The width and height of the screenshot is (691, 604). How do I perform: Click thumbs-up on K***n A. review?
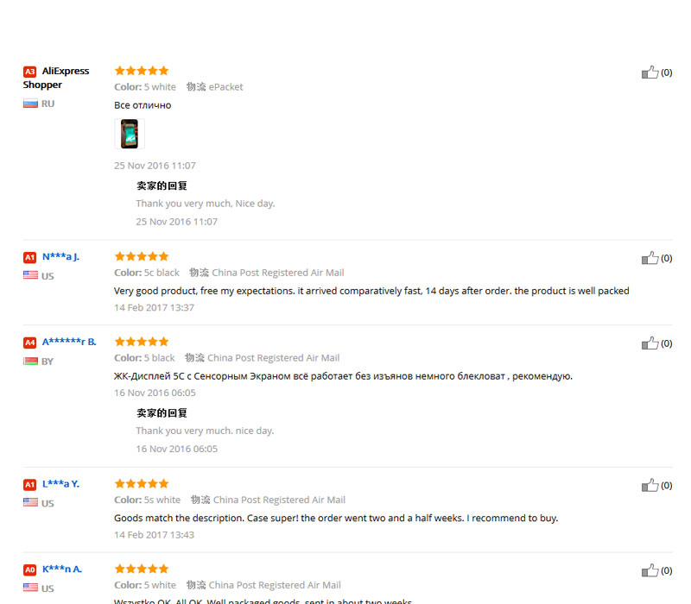point(650,570)
